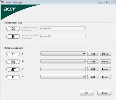Expand the button 7 program dropdown
Image resolution: width=116 pixels, height=100 pixels.
click(63, 69)
